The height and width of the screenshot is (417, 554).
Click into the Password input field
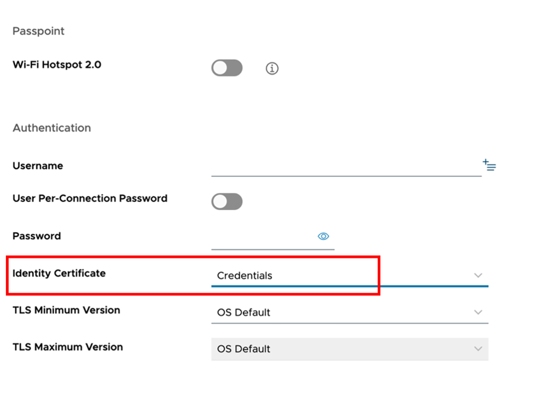click(263, 237)
